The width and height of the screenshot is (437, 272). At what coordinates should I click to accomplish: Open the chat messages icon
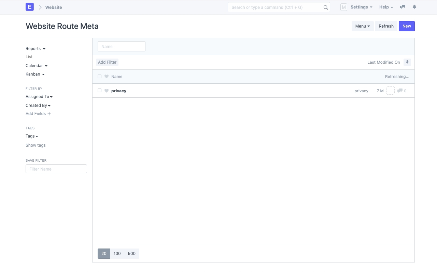click(403, 7)
